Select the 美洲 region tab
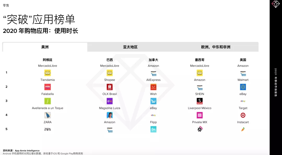 pos(45,47)
